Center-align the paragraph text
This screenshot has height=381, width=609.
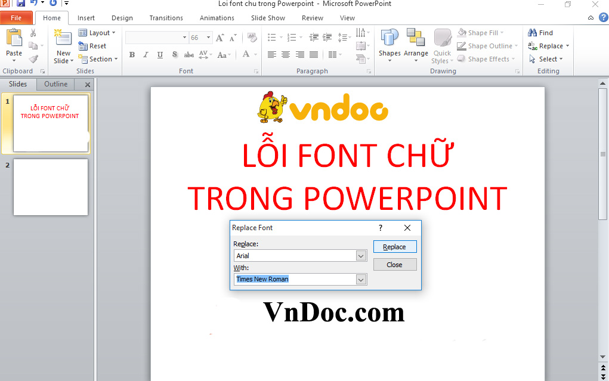click(x=285, y=54)
